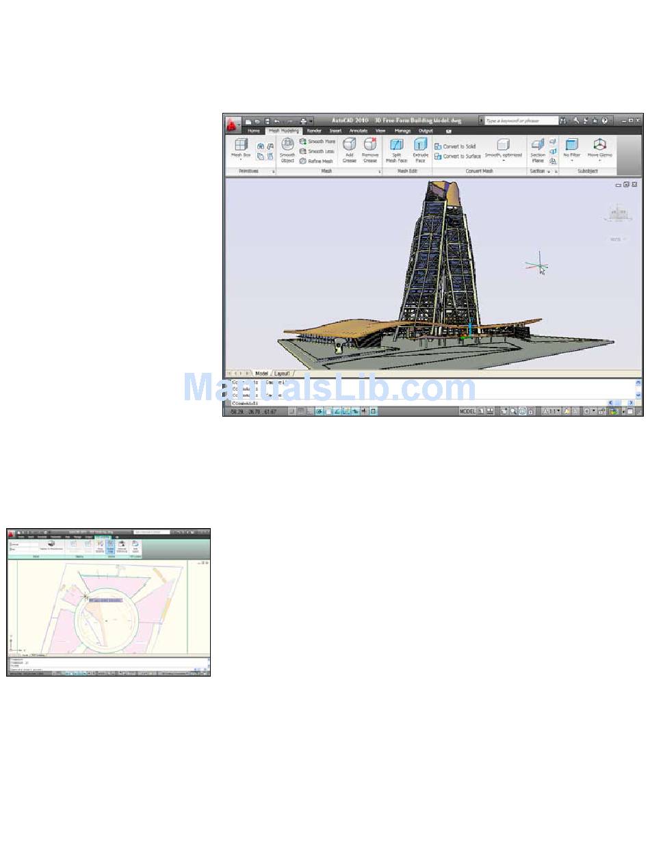The image size is (650, 849).
Task: Open the red AutoCAD application menu
Action: [233, 125]
